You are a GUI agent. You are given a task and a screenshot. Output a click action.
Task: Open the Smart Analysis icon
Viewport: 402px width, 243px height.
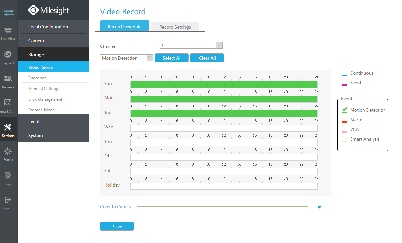point(8,103)
